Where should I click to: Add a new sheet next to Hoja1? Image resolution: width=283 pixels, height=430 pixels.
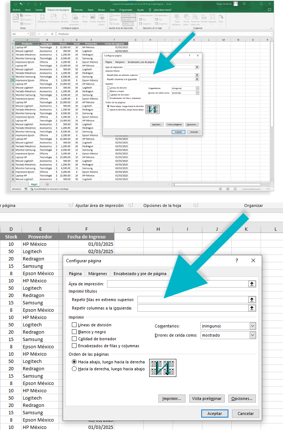click(47, 184)
